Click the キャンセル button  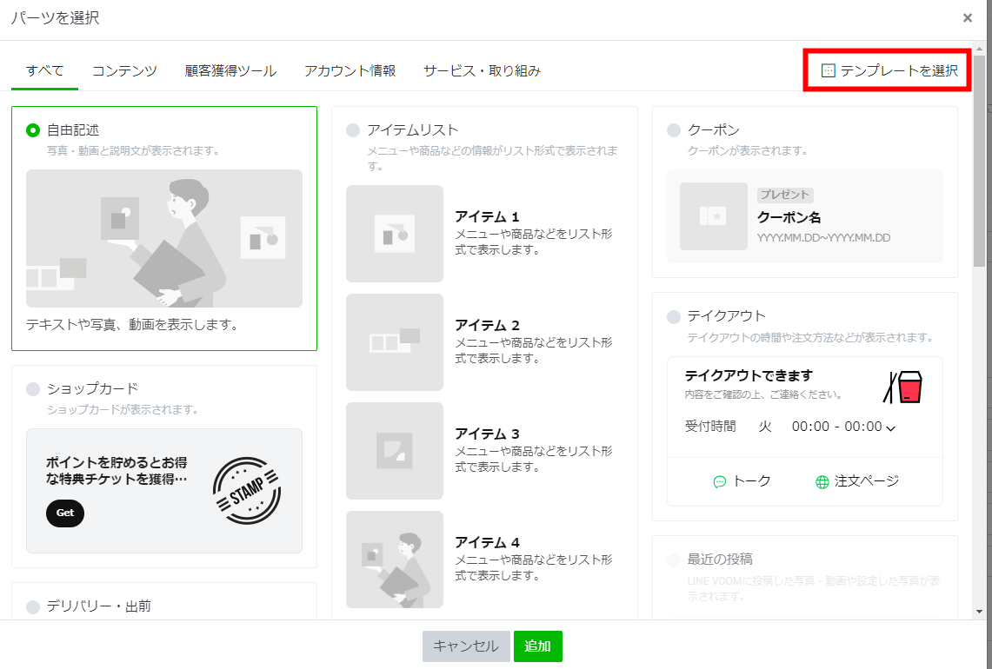[x=465, y=646]
